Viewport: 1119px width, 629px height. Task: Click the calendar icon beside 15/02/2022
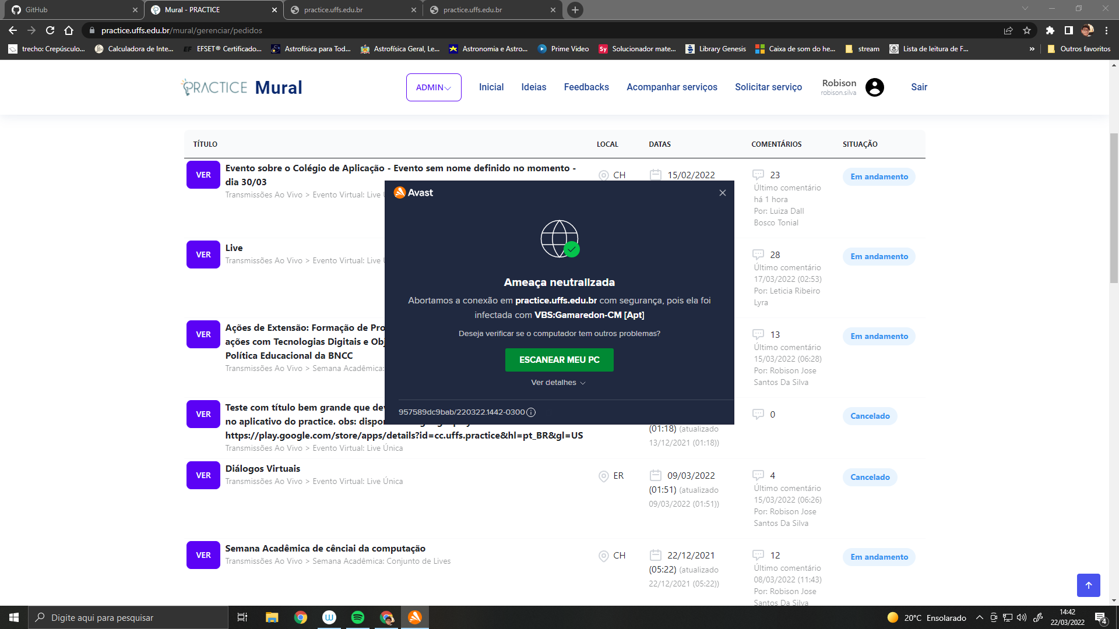tap(656, 175)
